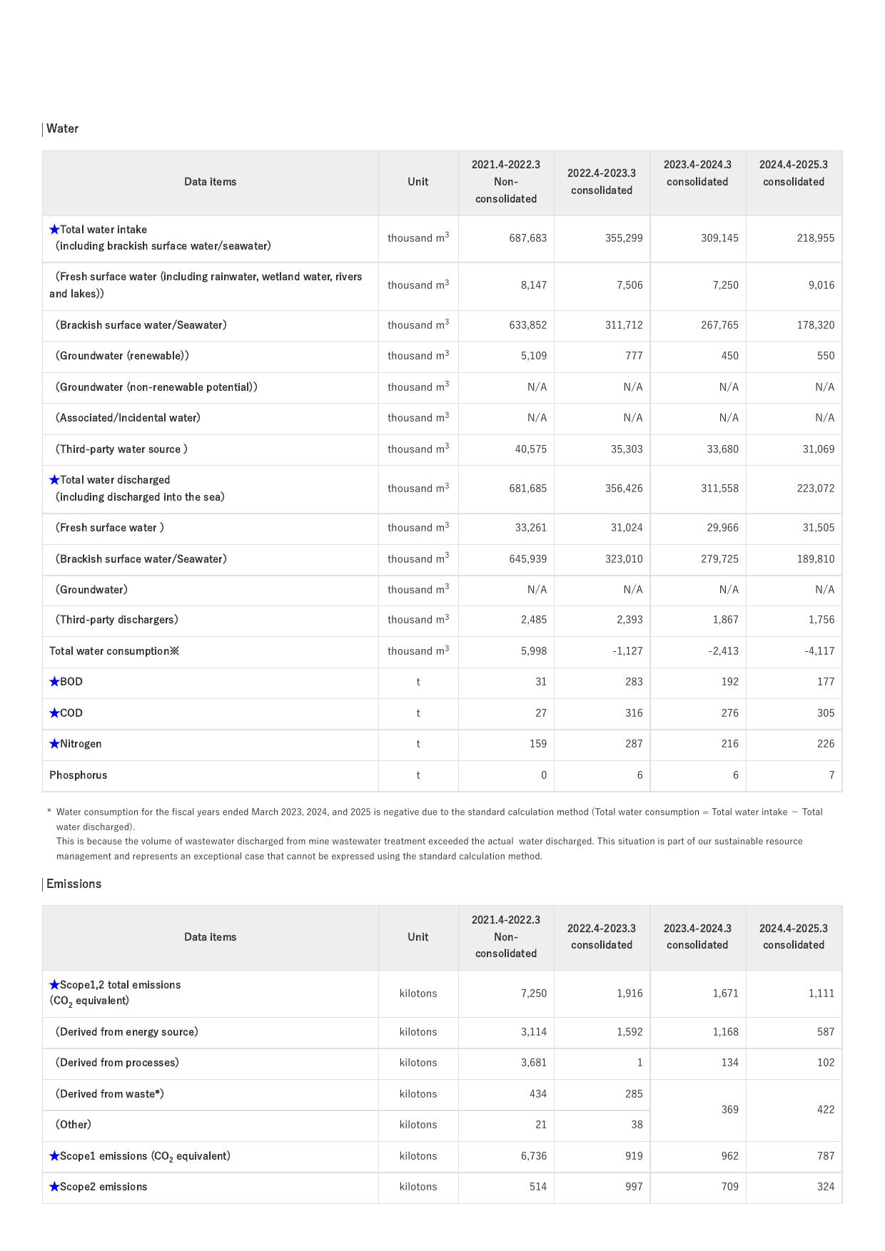Click the 355,299 water intake value
885x1251 pixels.
[624, 238]
